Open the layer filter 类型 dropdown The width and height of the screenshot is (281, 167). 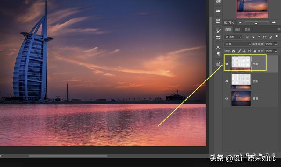(233, 37)
